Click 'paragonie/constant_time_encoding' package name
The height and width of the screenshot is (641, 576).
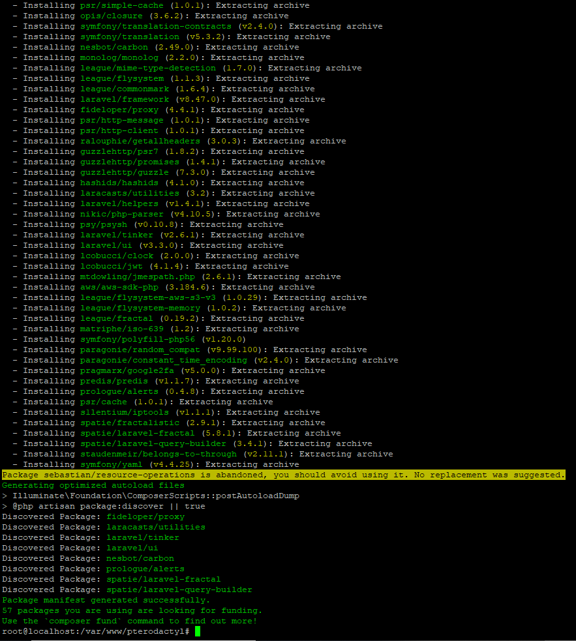pos(164,360)
